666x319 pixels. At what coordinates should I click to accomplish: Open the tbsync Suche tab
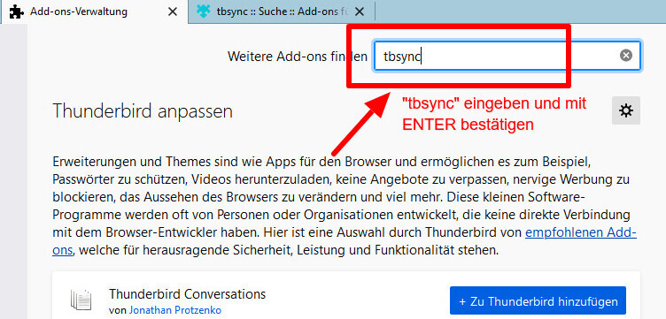point(282,11)
